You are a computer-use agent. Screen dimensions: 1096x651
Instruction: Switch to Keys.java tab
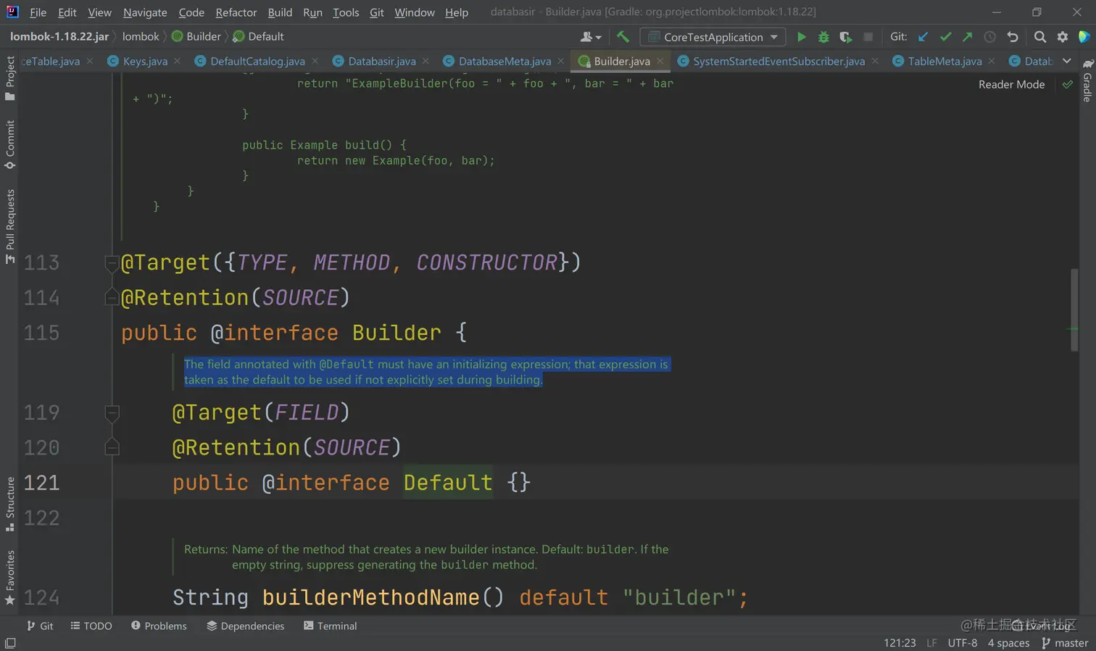coord(145,61)
